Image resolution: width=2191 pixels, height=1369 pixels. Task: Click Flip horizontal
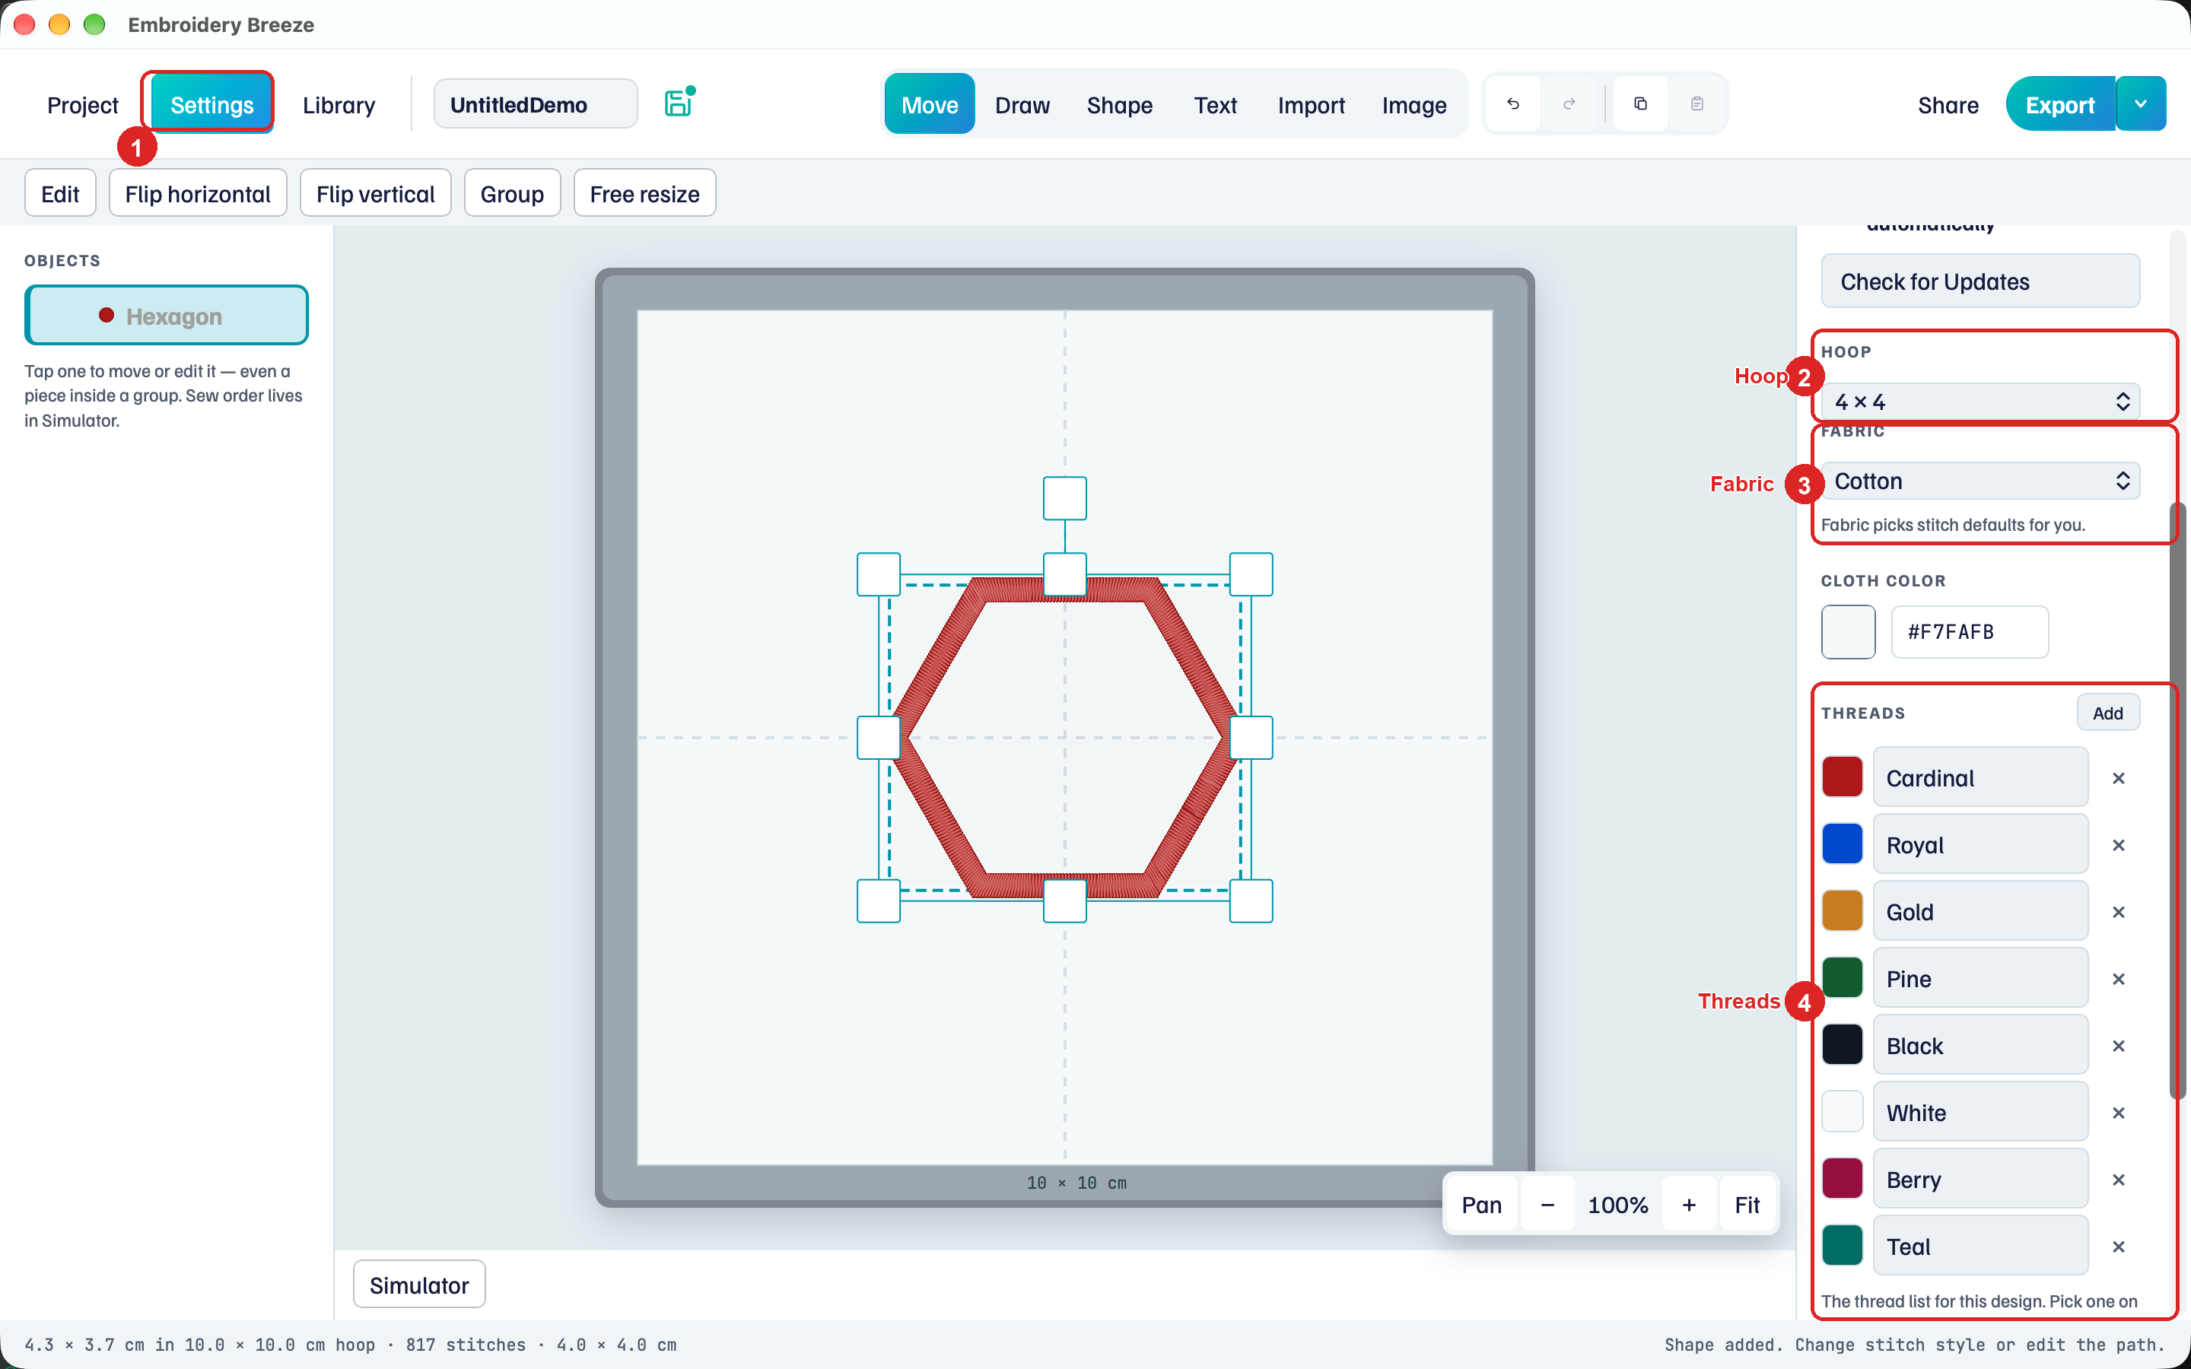pos(197,194)
